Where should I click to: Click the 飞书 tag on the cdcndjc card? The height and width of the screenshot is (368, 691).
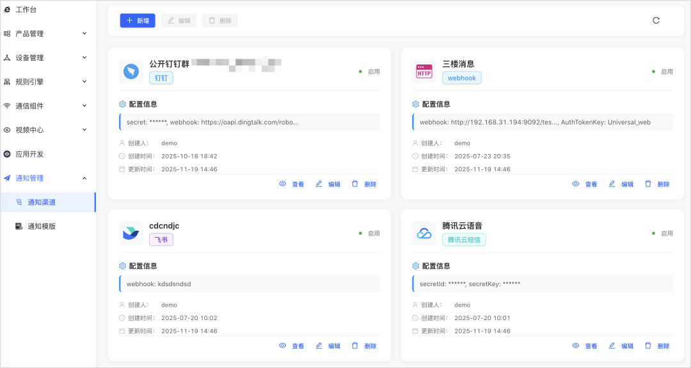[161, 240]
